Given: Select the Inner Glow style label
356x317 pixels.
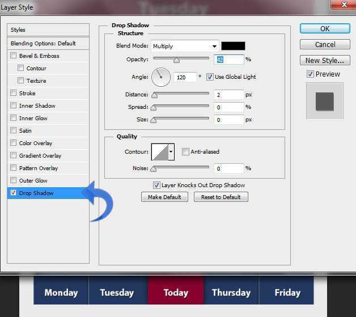Looking at the screenshot, I should pos(33,119).
